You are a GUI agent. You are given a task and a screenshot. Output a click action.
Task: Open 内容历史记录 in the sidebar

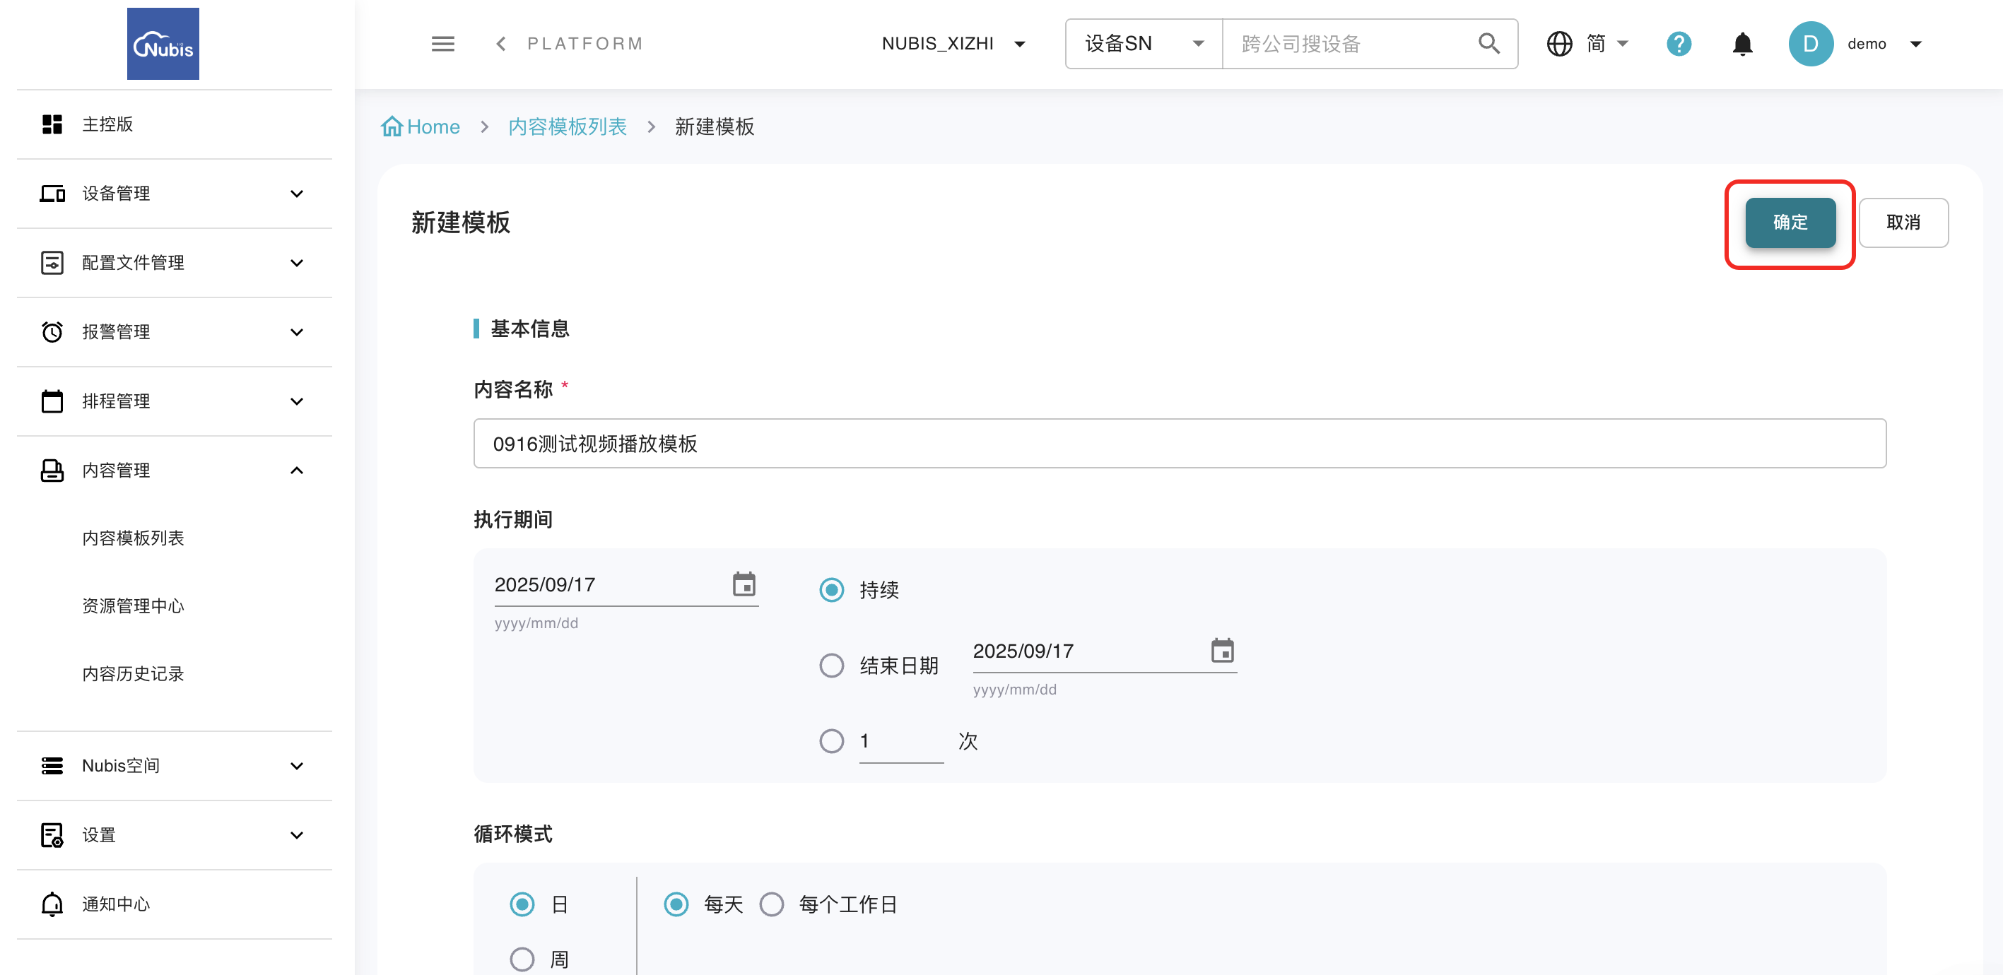133,673
